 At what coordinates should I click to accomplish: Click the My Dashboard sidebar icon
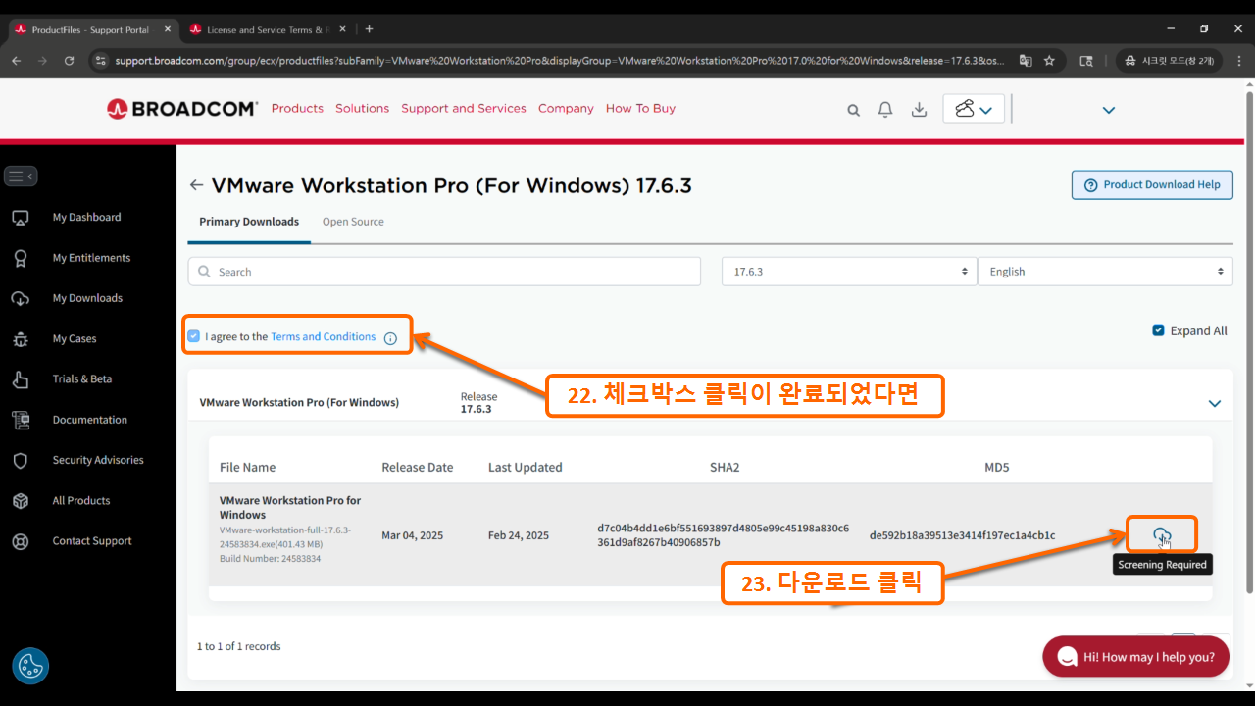20,218
